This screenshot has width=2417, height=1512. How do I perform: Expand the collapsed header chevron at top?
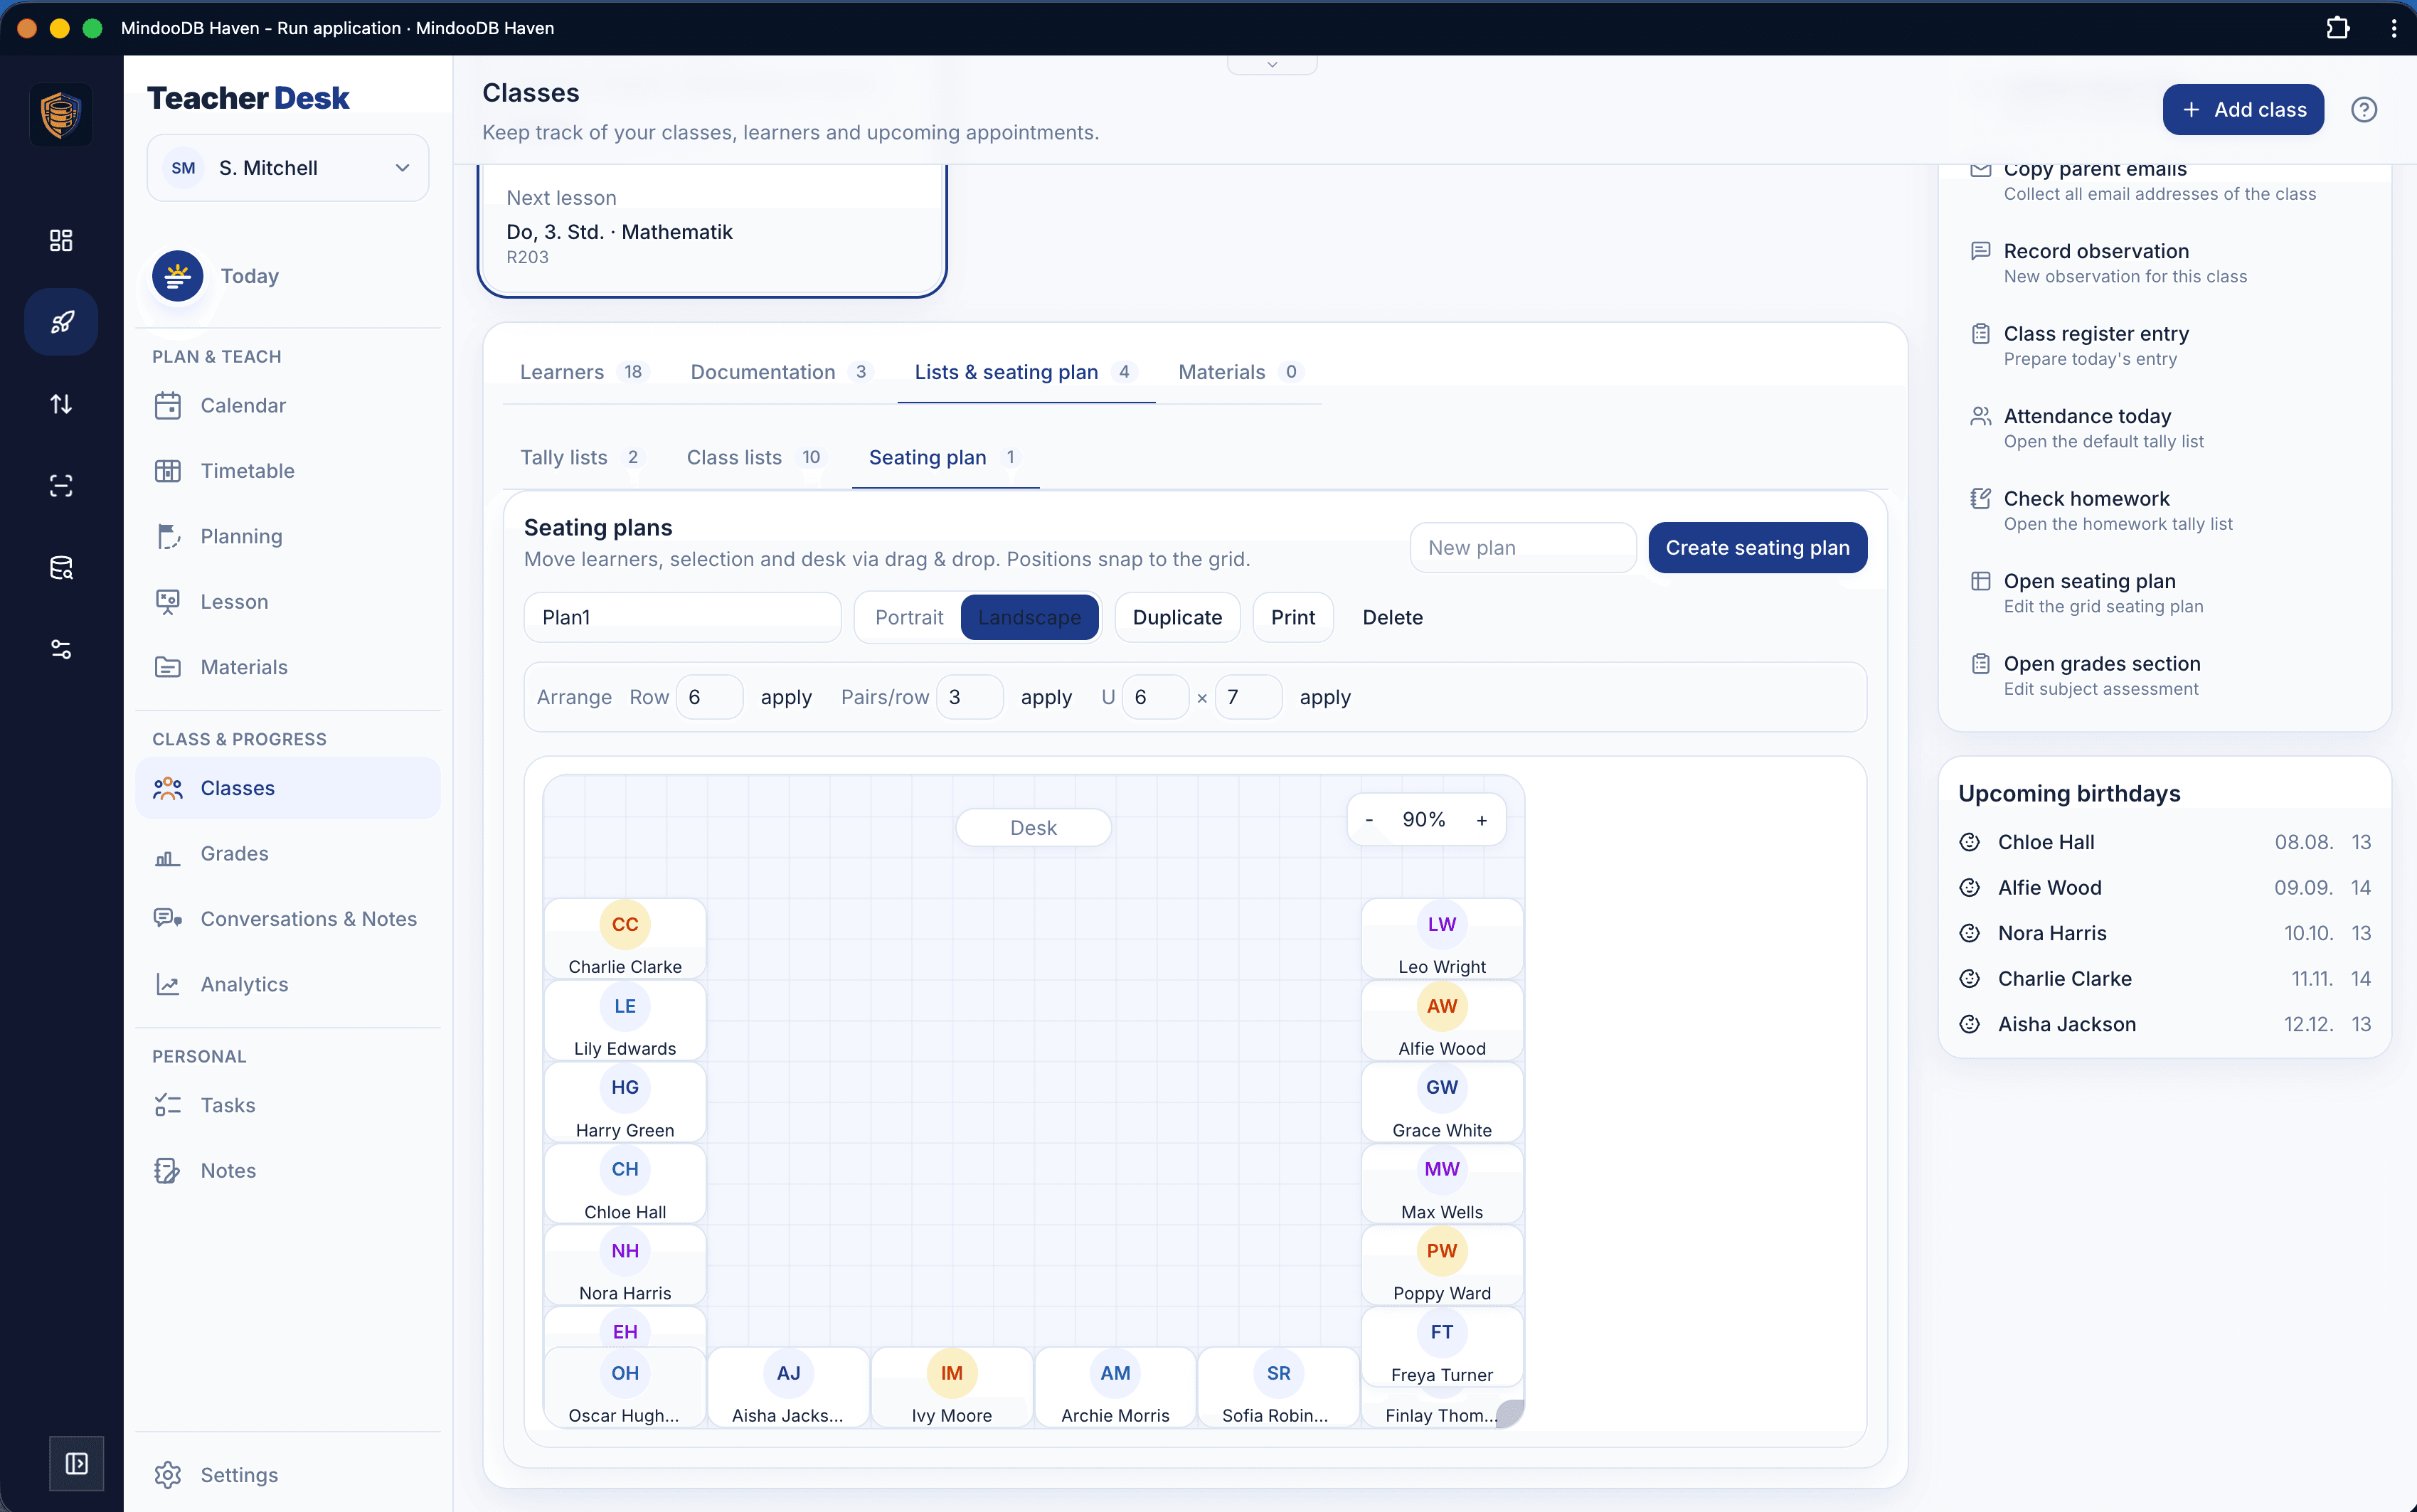[1272, 65]
